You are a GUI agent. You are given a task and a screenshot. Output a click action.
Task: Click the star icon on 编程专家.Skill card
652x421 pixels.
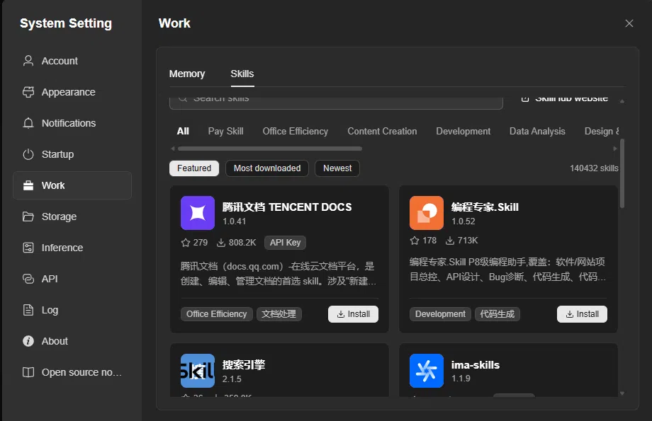(x=414, y=241)
